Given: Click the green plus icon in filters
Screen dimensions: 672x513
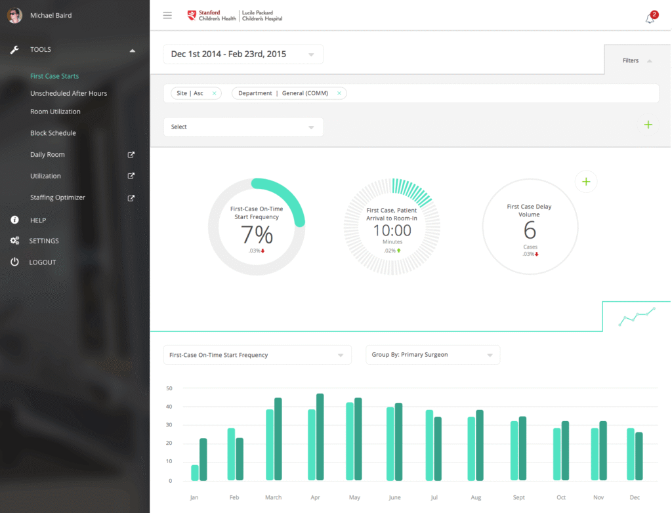Looking at the screenshot, I should 648,125.
